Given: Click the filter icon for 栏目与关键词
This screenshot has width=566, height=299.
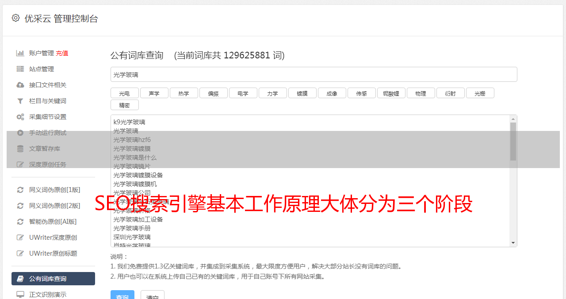Looking at the screenshot, I should coord(20,101).
